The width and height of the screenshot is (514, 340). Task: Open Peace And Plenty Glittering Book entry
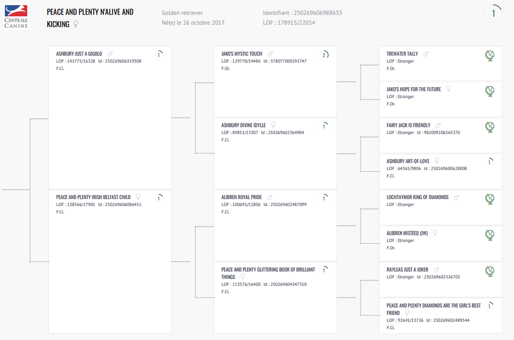(x=268, y=270)
